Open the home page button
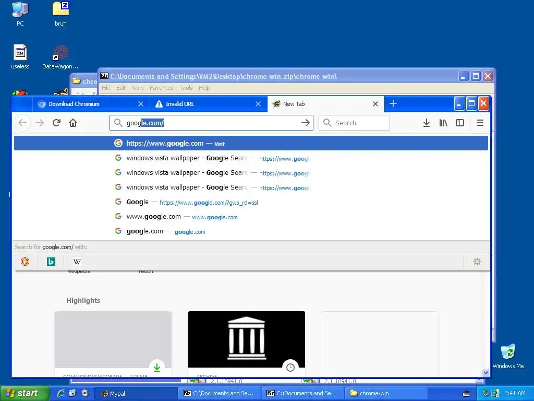 pos(73,123)
